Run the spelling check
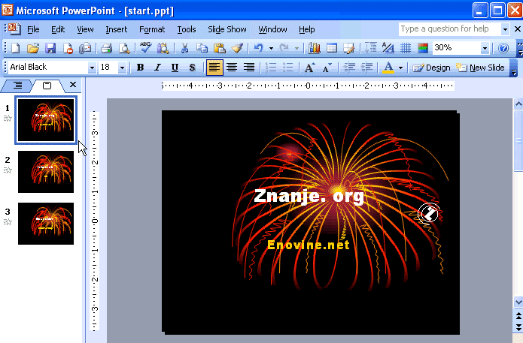This screenshot has height=343, width=523. [145, 48]
